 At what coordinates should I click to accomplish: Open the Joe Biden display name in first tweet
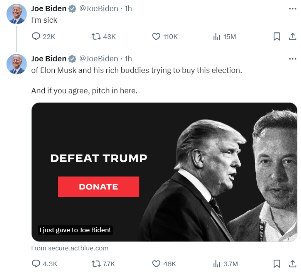point(49,8)
